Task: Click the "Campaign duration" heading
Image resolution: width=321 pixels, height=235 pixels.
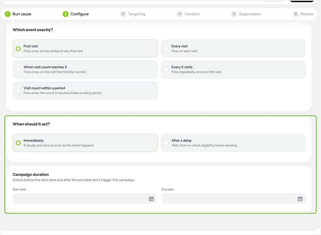Action: pos(31,174)
